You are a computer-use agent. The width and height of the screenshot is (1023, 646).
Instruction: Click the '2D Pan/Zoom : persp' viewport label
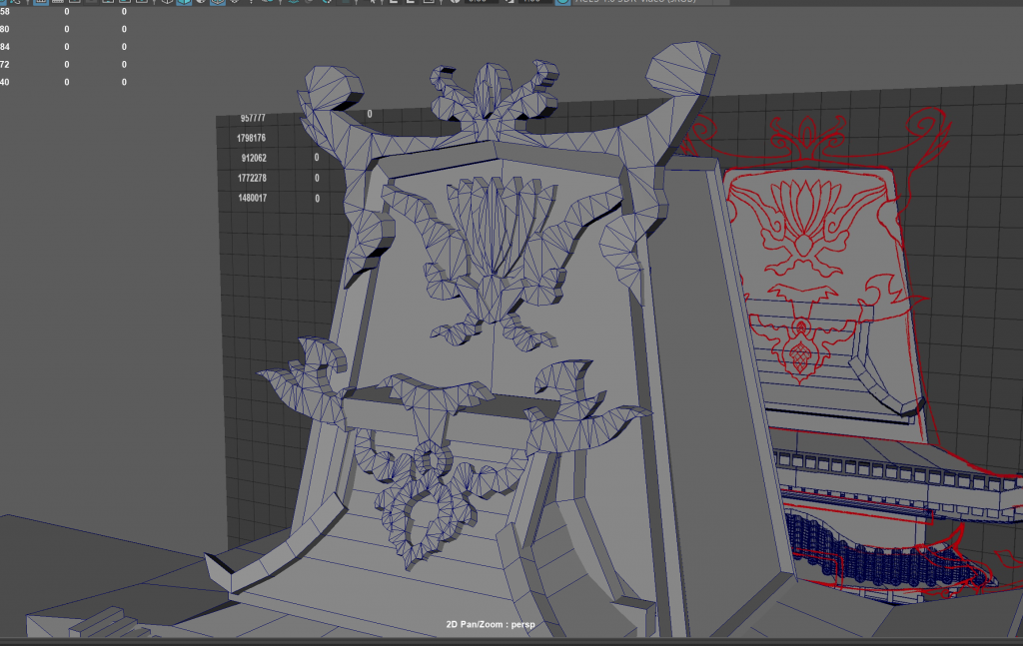[491, 624]
